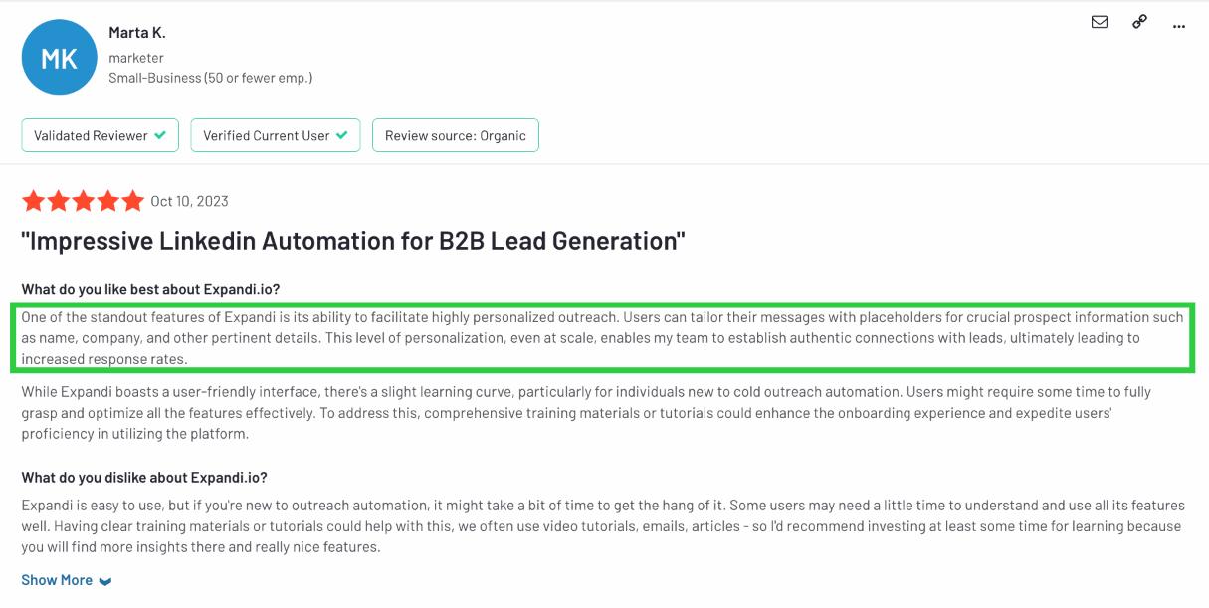Click the 'What do you dislike about Expandi.io?' heading
This screenshot has height=608, width=1209.
pos(144,478)
